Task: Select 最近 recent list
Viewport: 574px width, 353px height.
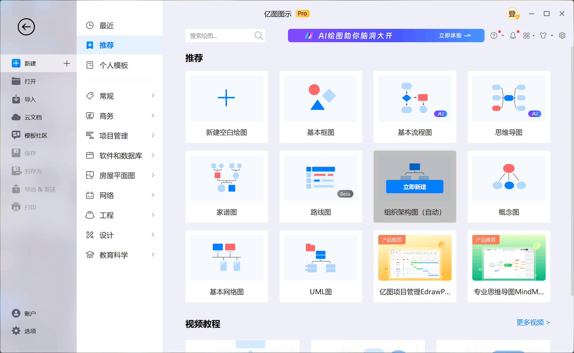Action: [119, 26]
